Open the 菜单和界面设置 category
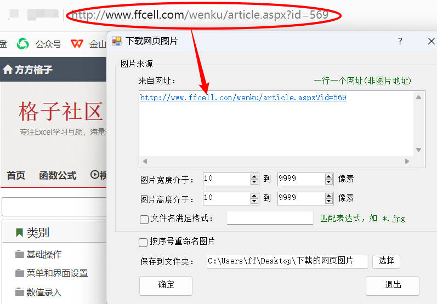 tap(57, 273)
